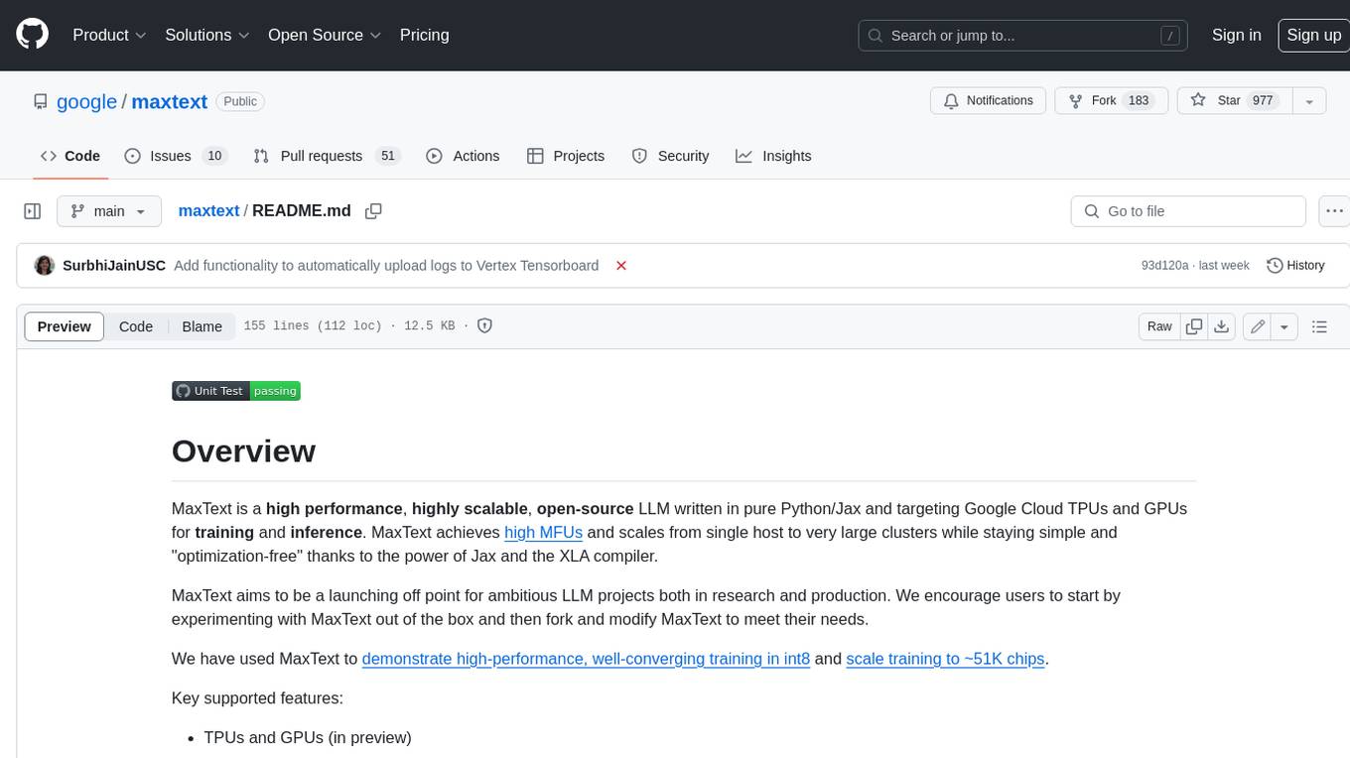This screenshot has height=758, width=1350.
Task: Open the Insights tab
Action: (773, 156)
